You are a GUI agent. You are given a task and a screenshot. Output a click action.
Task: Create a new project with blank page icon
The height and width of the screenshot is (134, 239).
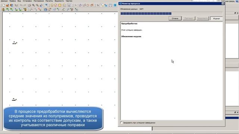(4, 5)
